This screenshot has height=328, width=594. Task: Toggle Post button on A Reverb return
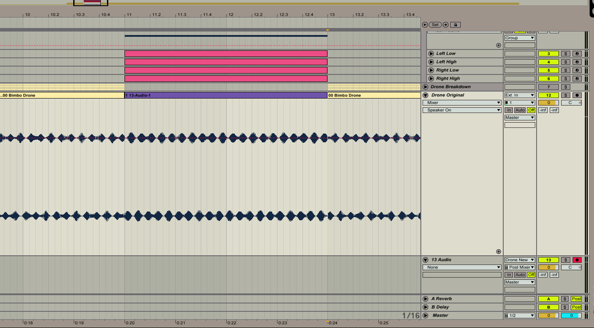point(576,299)
